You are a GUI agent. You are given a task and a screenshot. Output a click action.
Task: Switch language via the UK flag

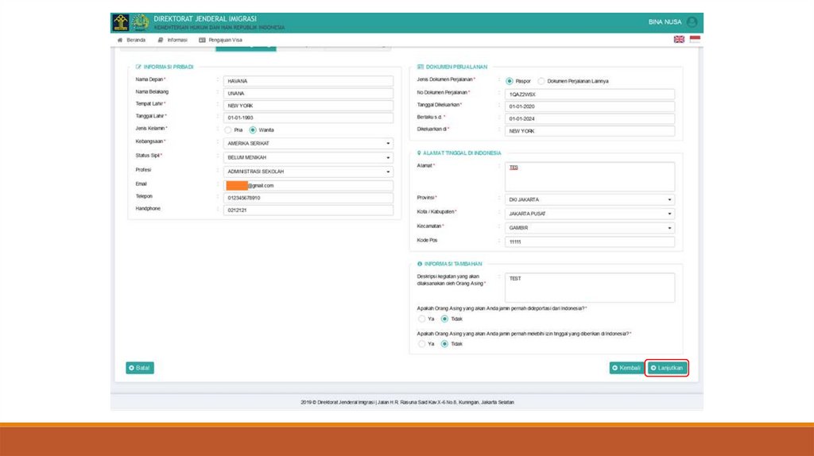[679, 40]
